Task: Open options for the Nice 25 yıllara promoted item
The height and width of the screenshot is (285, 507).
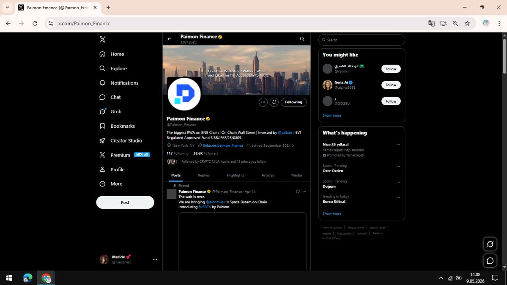Action: (398, 144)
